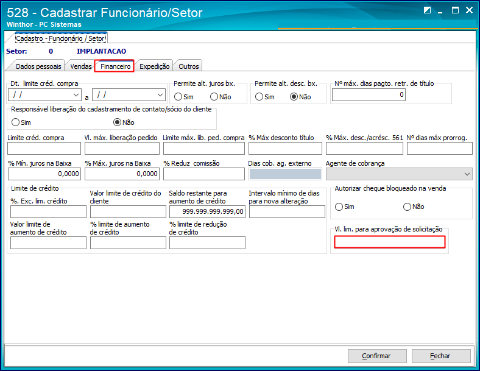480x371 pixels.
Task: Switch to the Expedição tab
Action: point(154,66)
